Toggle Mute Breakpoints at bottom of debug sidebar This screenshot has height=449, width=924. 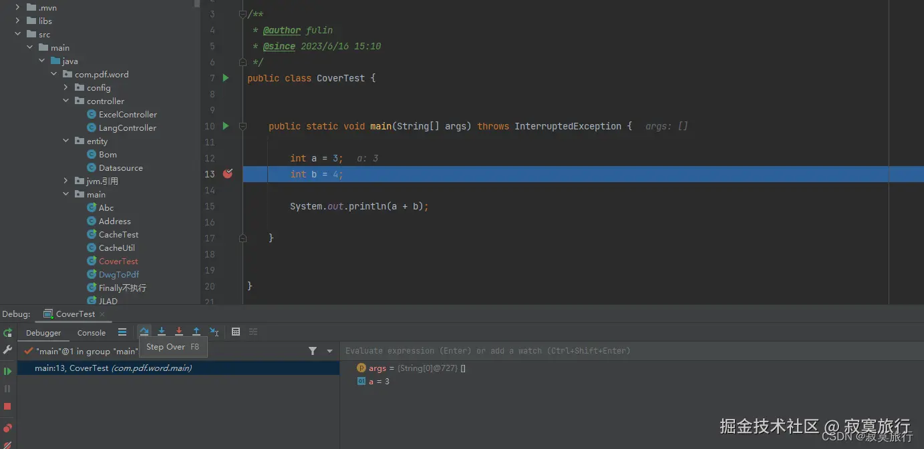pyautogui.click(x=7, y=444)
